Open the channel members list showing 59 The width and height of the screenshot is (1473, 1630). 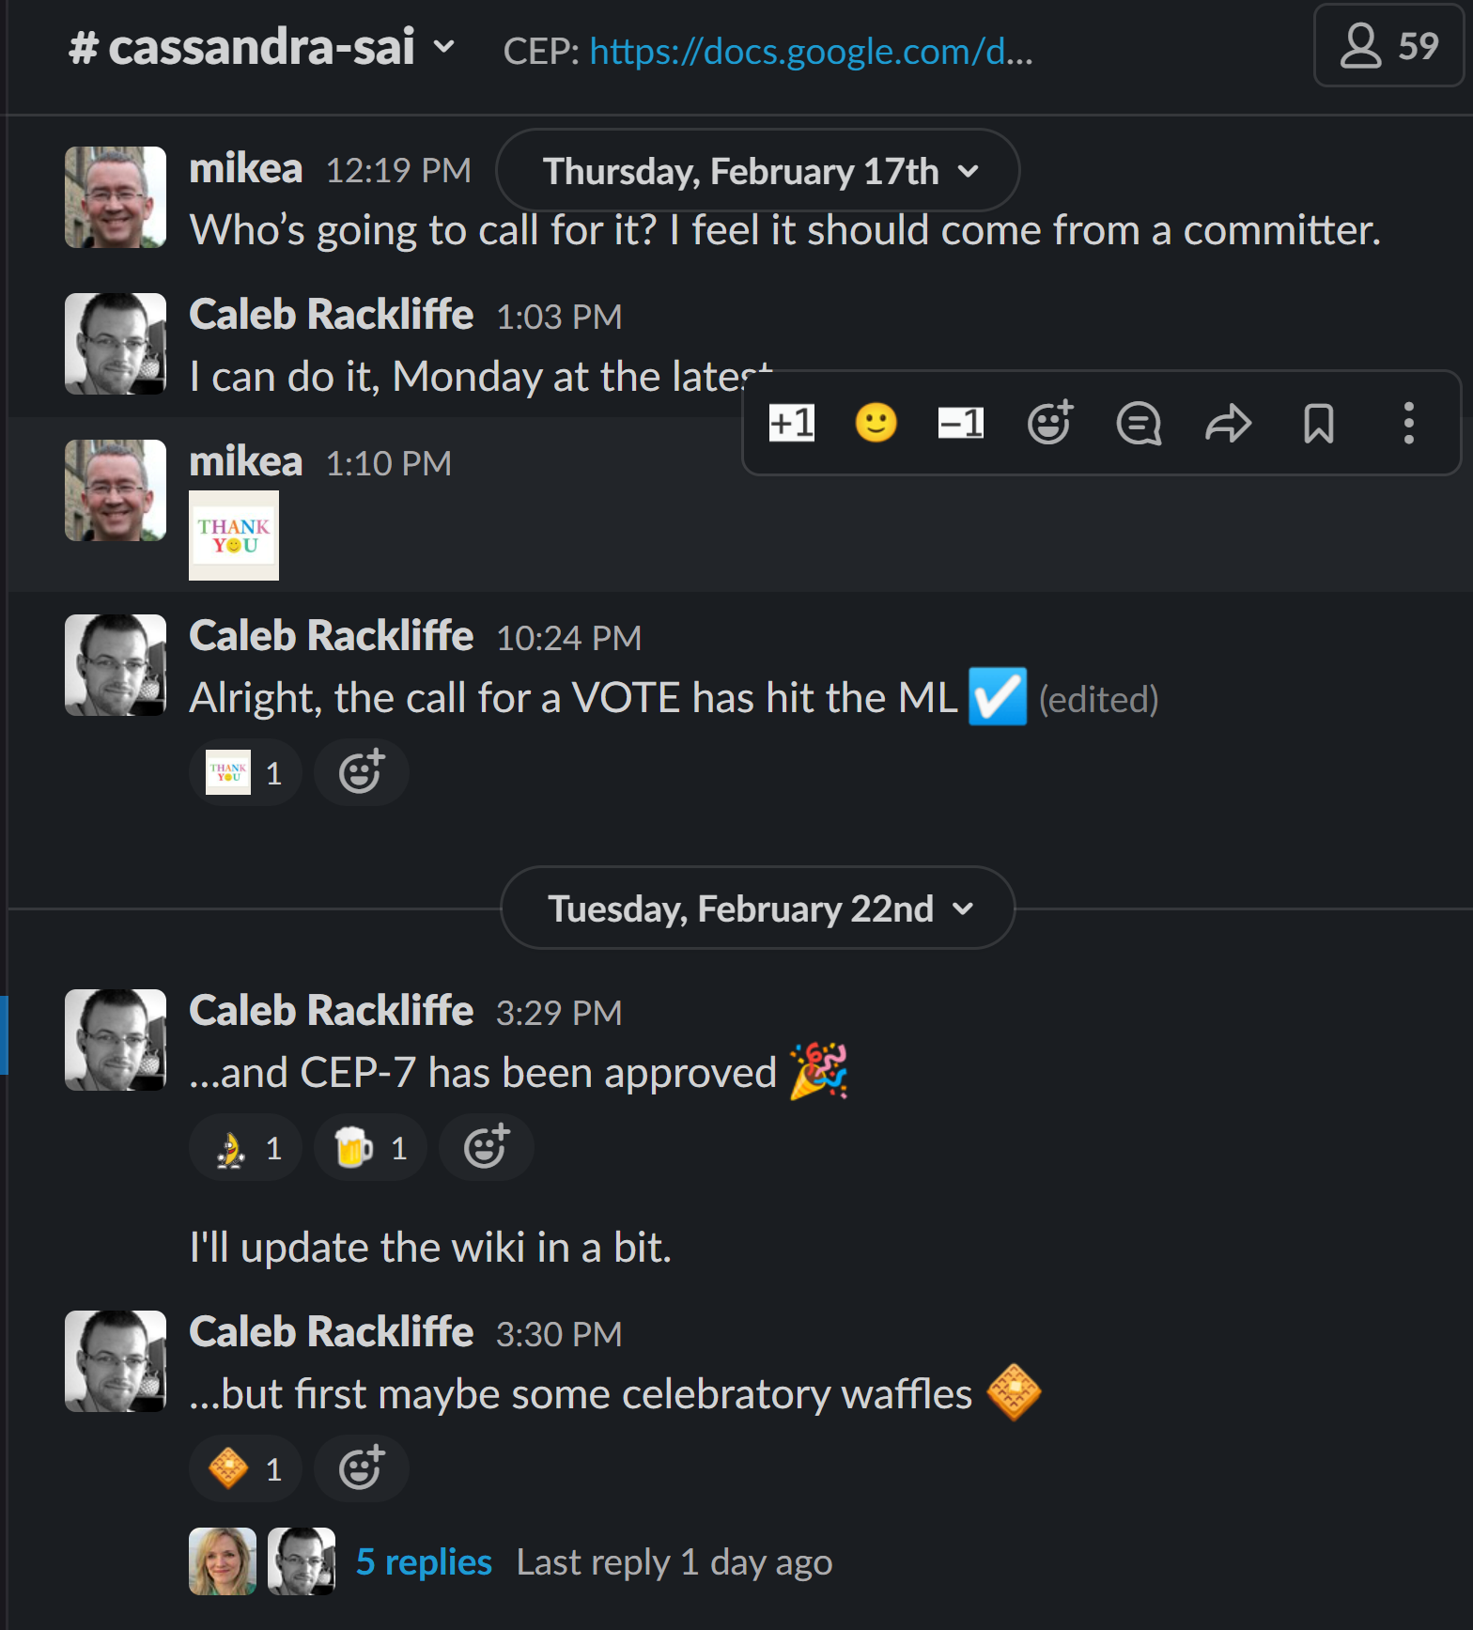pos(1388,45)
